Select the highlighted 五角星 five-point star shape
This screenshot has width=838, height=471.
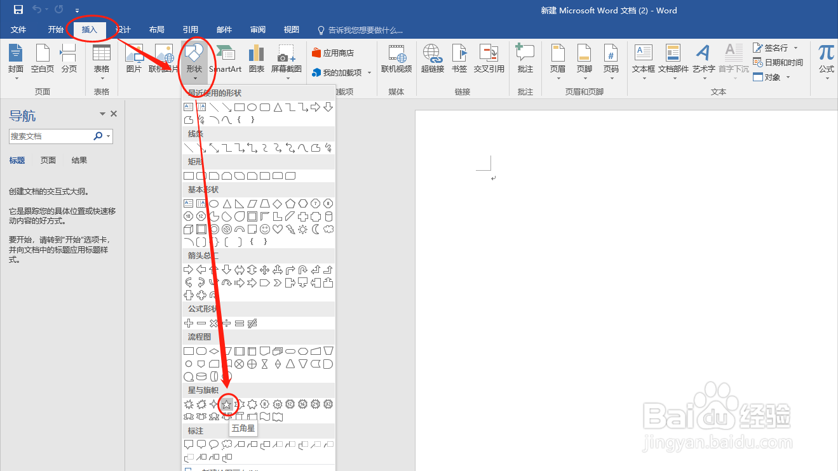tap(227, 404)
